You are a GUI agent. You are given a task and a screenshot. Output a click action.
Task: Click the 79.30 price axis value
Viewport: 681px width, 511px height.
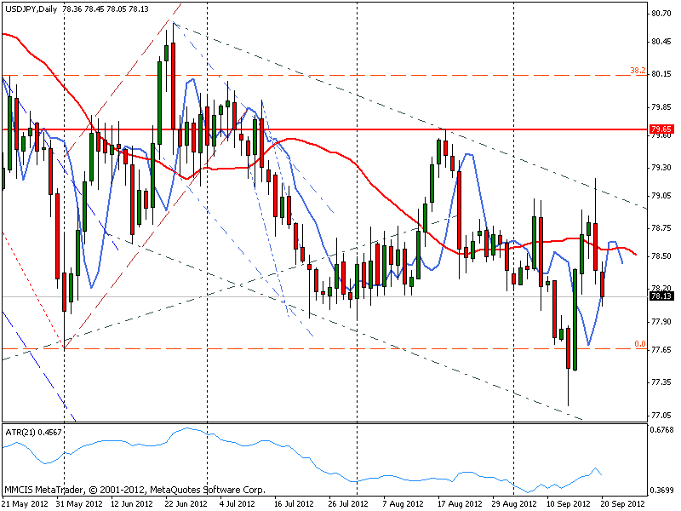tap(661, 167)
